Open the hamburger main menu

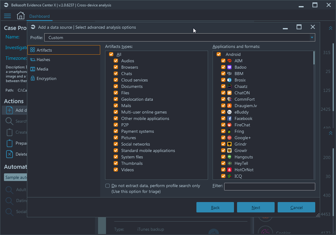(7, 16)
